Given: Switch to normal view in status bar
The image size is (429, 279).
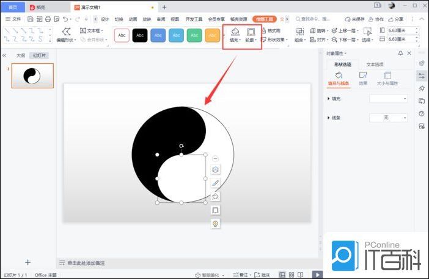Looking at the screenshot, I should pyautogui.click(x=282, y=275).
